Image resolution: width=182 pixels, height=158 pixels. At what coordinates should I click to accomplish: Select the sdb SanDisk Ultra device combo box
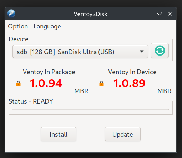(80, 52)
